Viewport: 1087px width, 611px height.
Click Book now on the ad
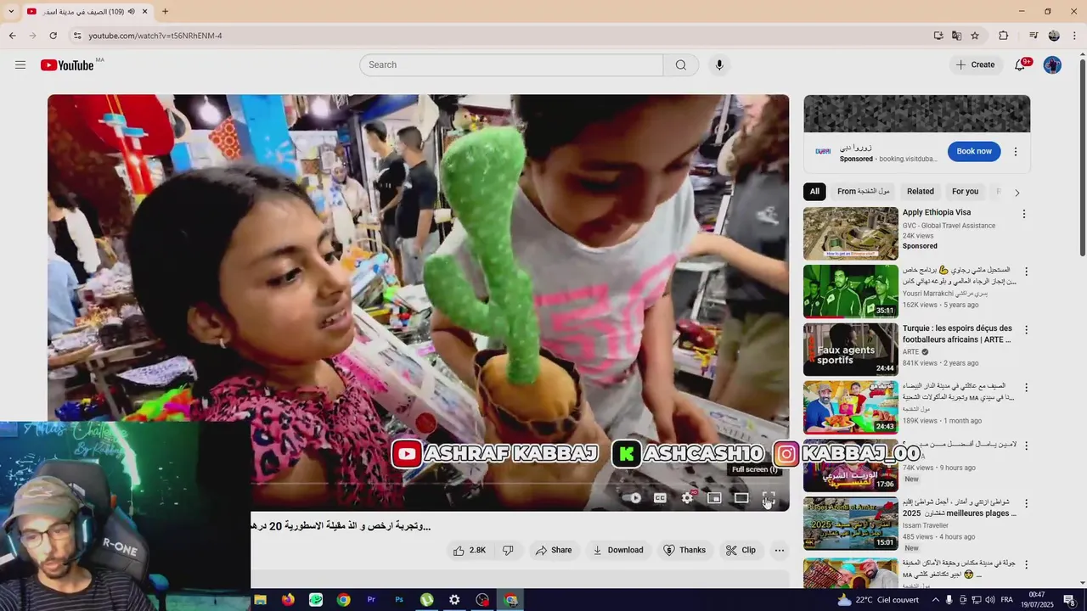point(974,151)
